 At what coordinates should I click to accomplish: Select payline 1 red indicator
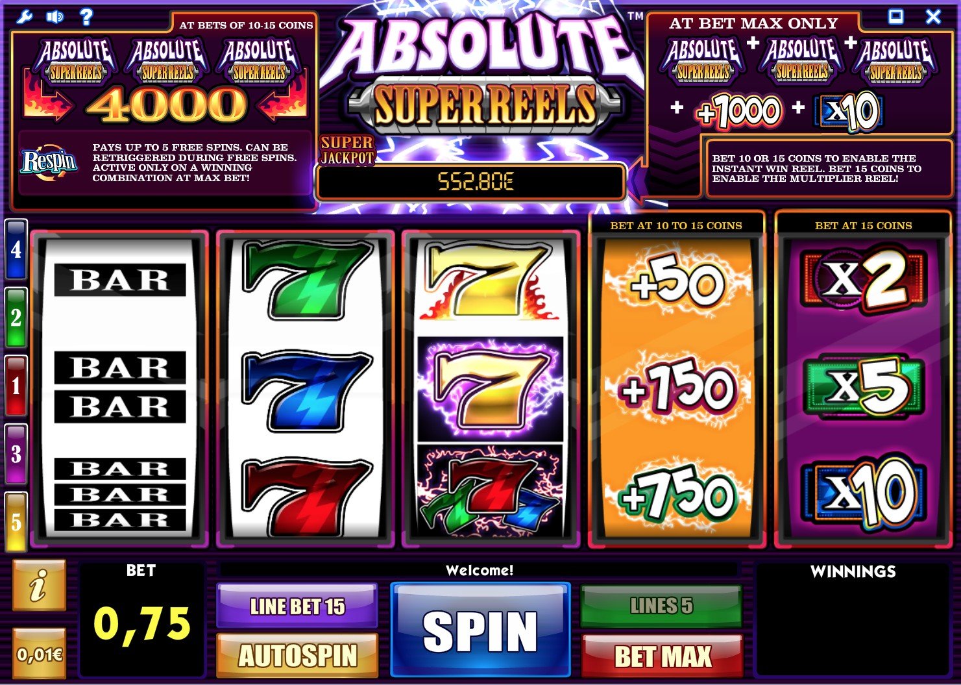pyautogui.click(x=16, y=386)
